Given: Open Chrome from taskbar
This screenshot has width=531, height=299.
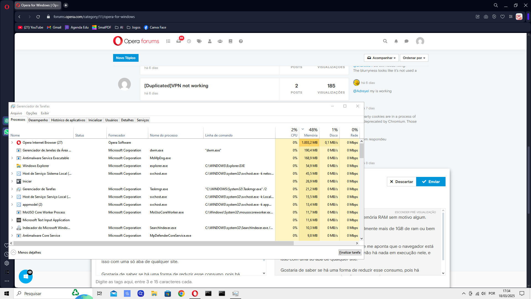Looking at the screenshot, I should [x=181, y=293].
